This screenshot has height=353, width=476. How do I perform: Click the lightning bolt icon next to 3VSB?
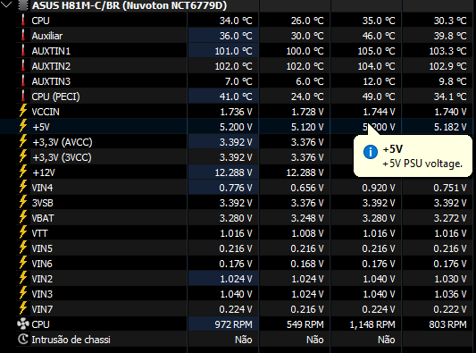(23, 202)
